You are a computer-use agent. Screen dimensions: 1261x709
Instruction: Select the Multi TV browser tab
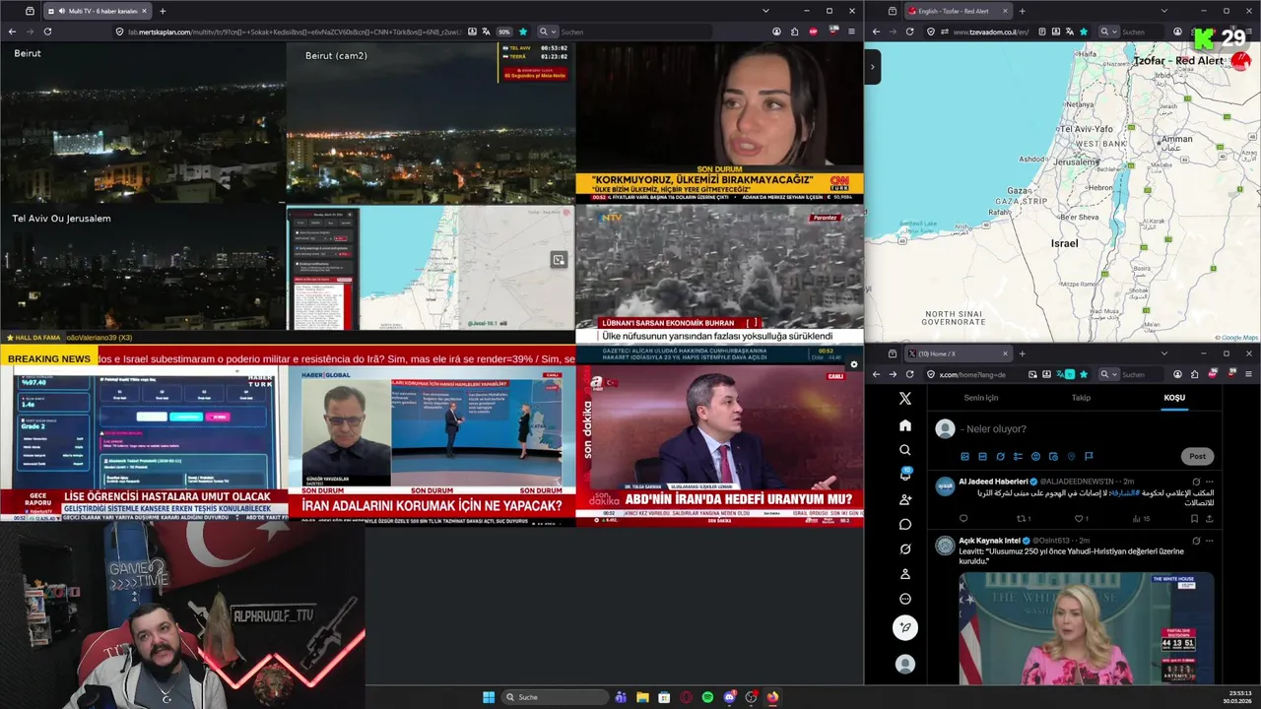coord(99,11)
